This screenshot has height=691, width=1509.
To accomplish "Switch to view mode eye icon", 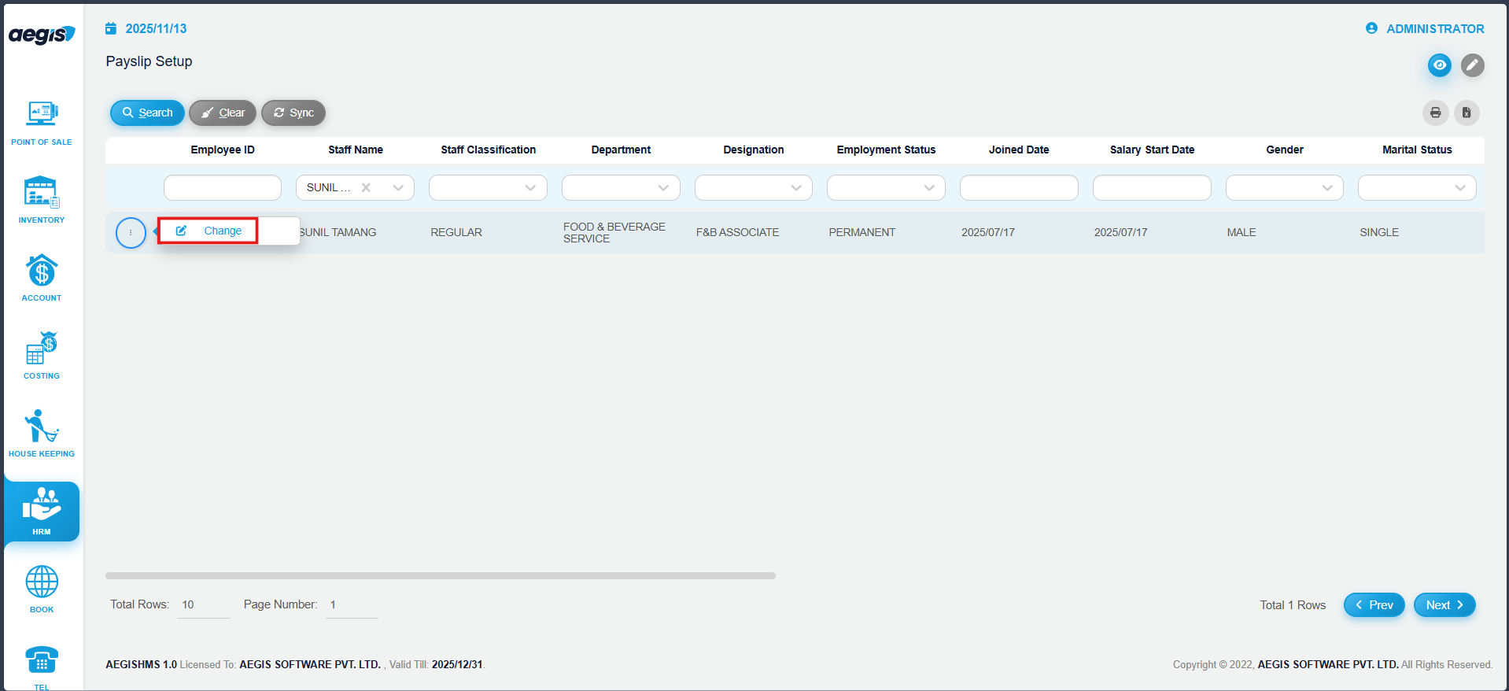I will 1439,65.
